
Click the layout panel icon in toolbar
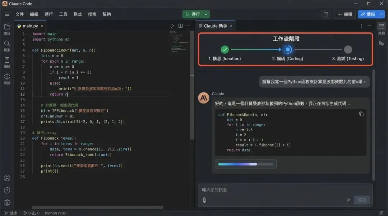tap(326, 14)
